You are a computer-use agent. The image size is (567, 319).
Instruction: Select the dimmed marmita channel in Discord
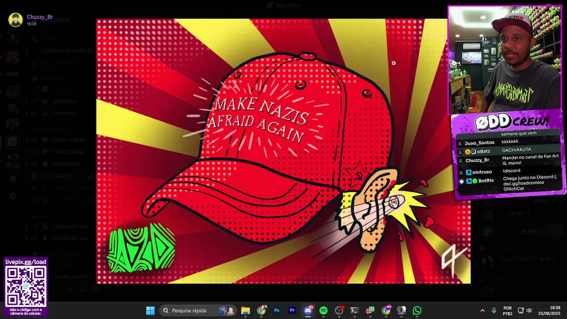pos(65,113)
